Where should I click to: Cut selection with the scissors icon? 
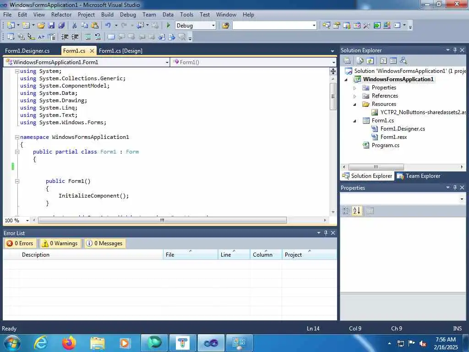75,26
